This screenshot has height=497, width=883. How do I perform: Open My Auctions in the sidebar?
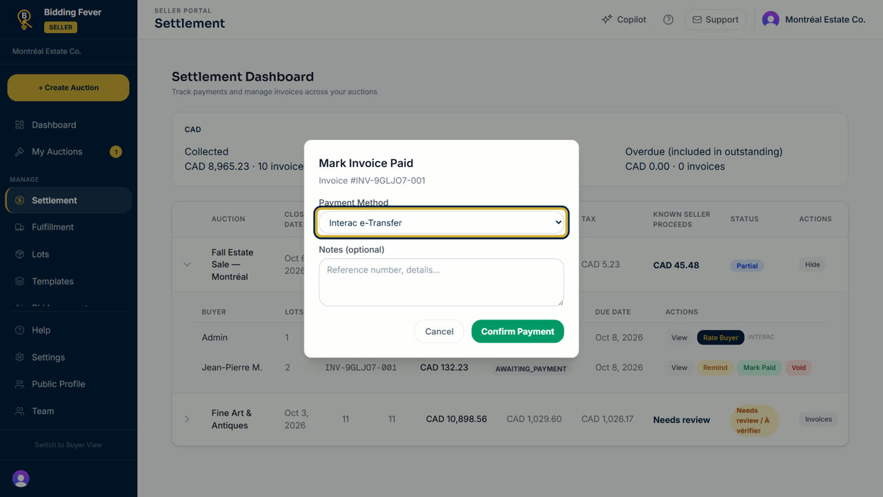pos(68,152)
